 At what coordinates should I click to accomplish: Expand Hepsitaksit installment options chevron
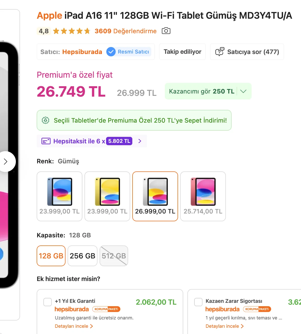pos(140,141)
